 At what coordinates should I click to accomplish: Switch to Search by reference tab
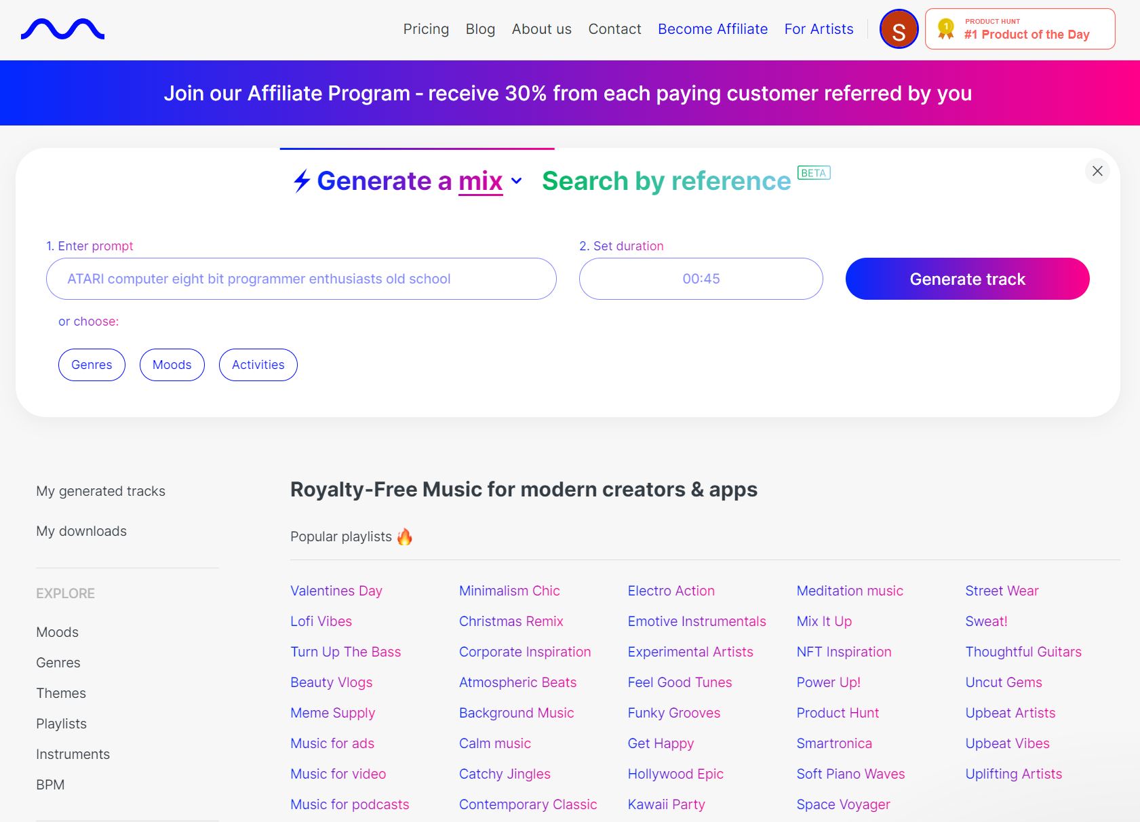pyautogui.click(x=666, y=181)
